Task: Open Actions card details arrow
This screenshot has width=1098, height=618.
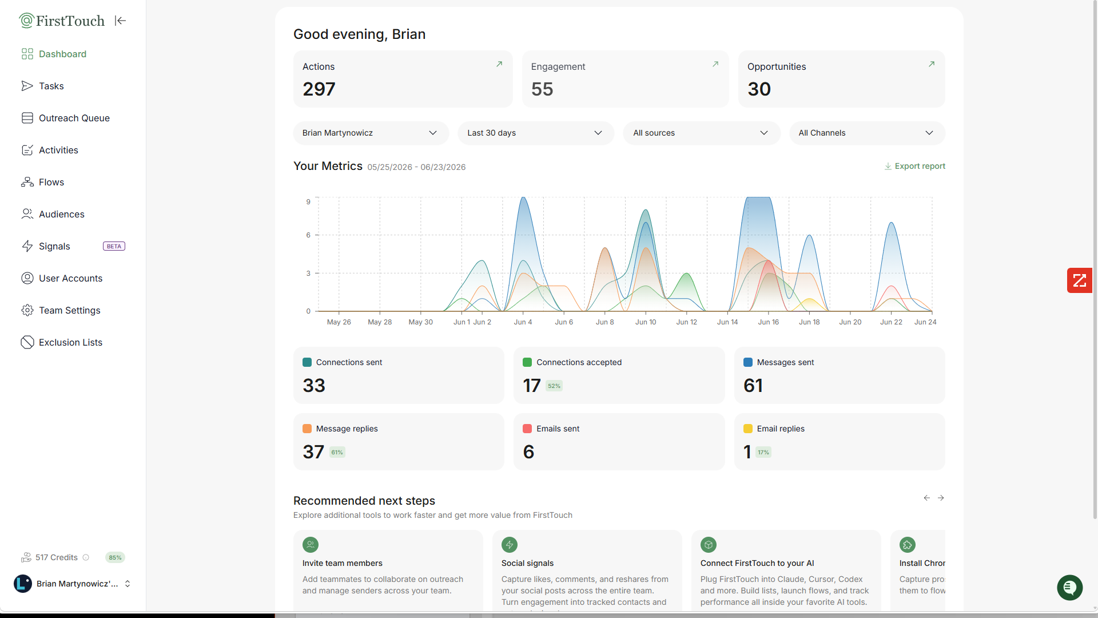Action: coord(499,64)
